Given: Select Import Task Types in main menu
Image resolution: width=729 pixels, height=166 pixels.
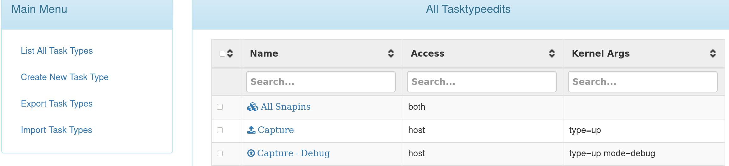Looking at the screenshot, I should 56,130.
